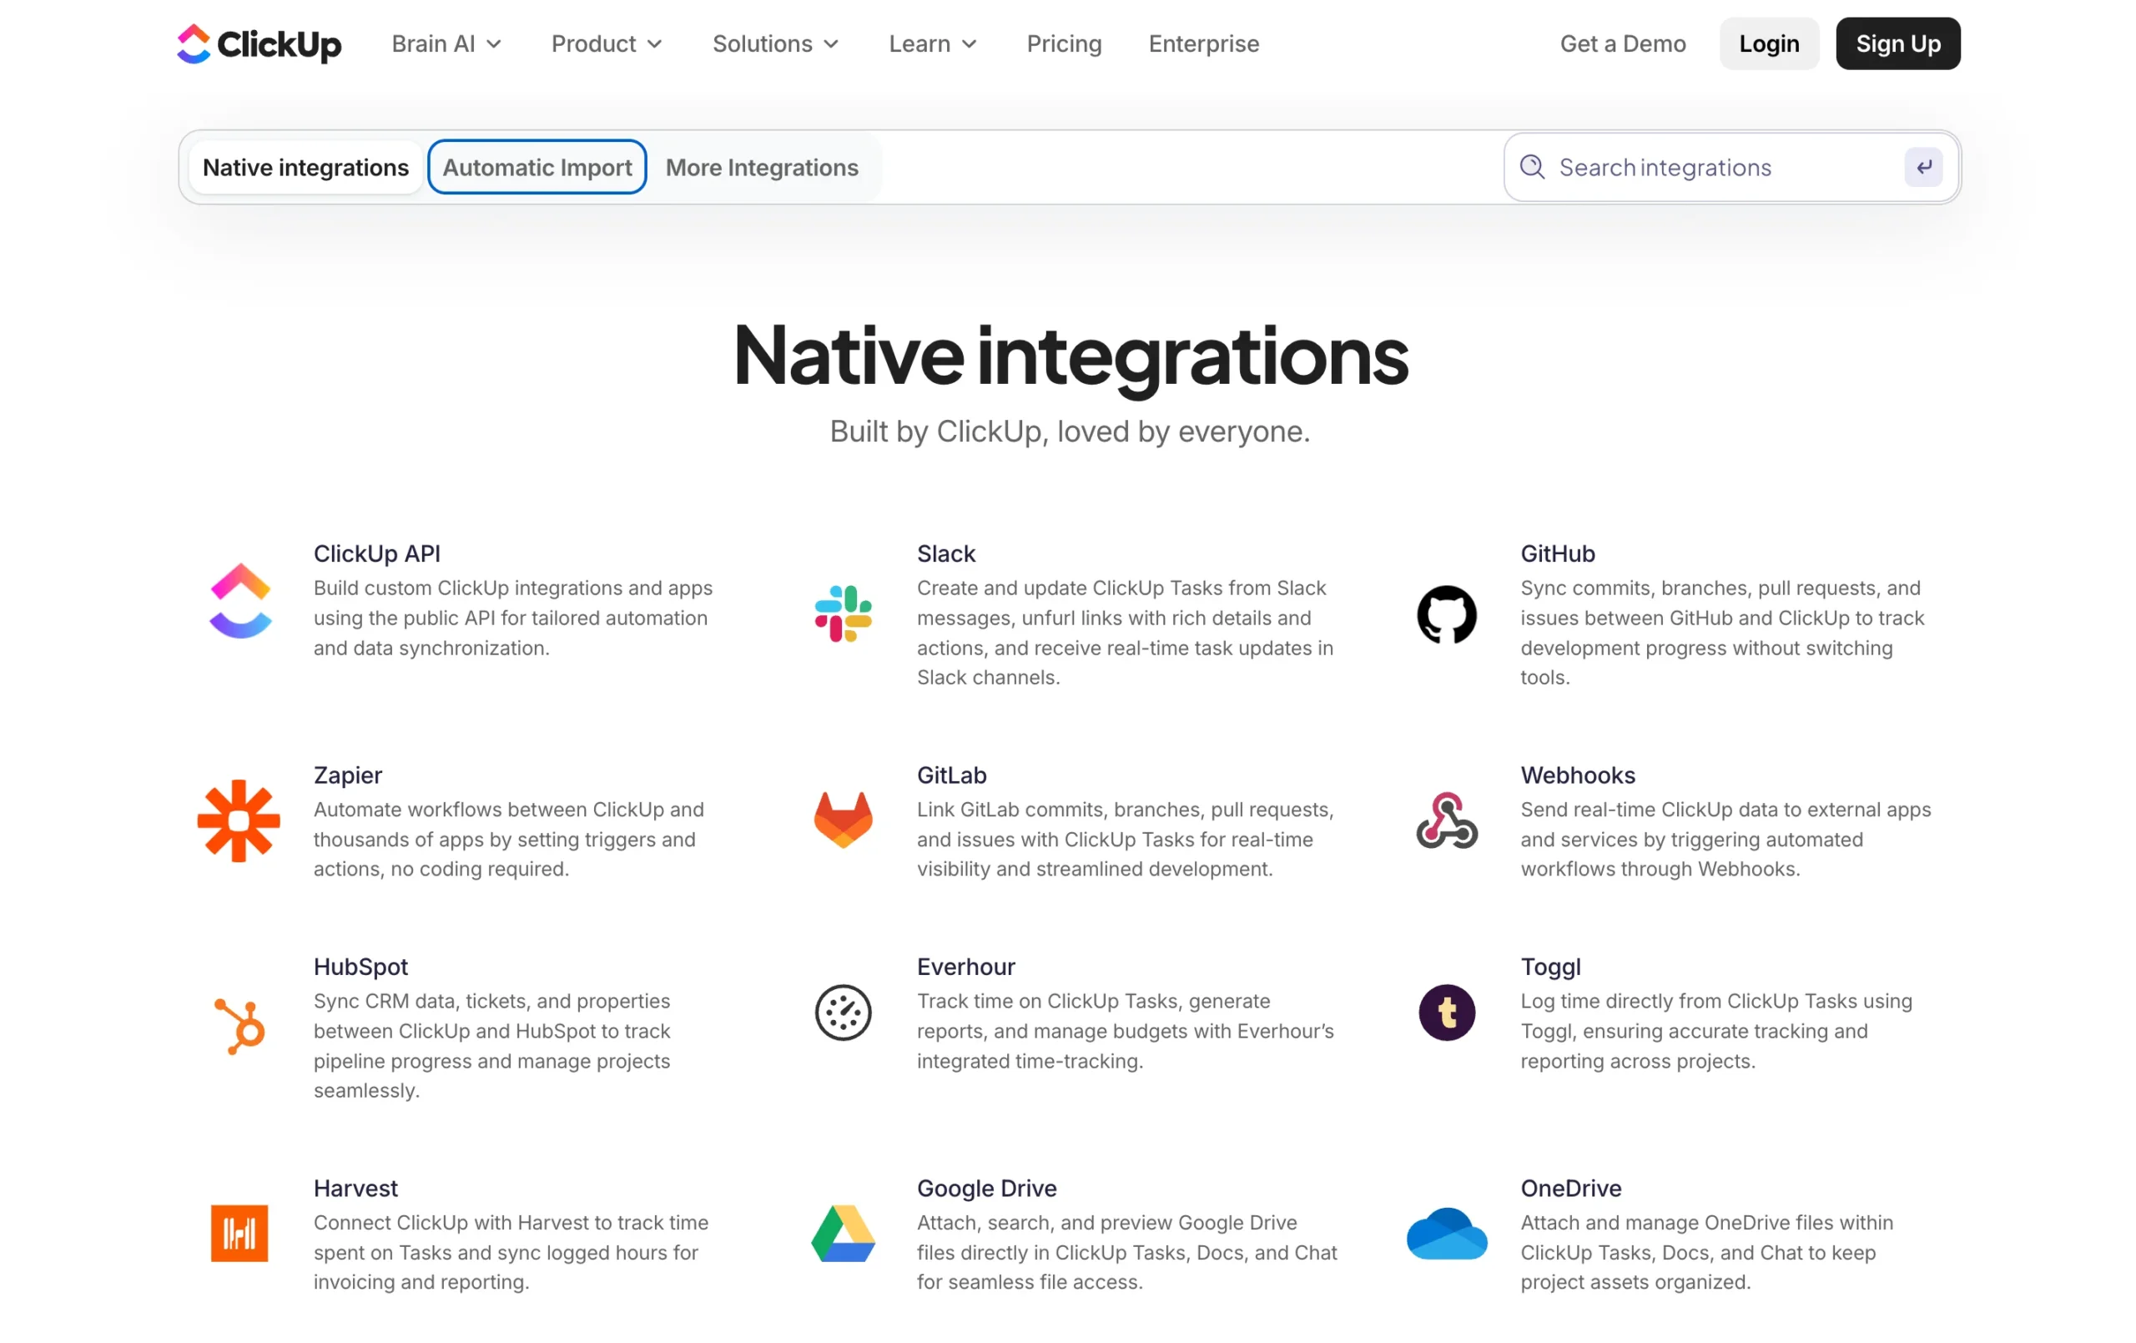Image resolution: width=2136 pixels, height=1343 pixels.
Task: Open the GitLab integration title
Action: point(951,775)
